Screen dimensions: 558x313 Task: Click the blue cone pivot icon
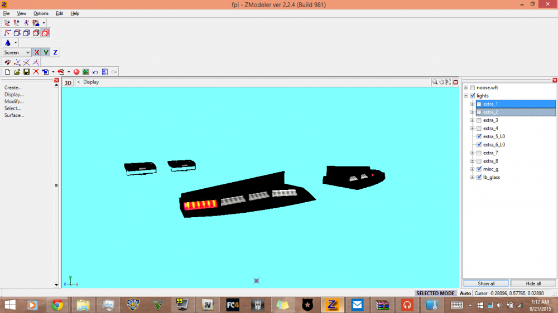(x=8, y=43)
